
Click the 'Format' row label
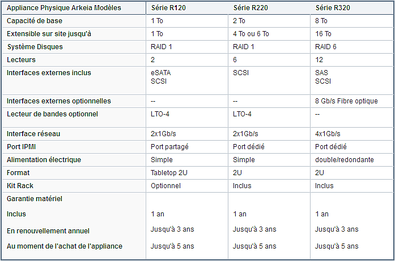point(18,173)
